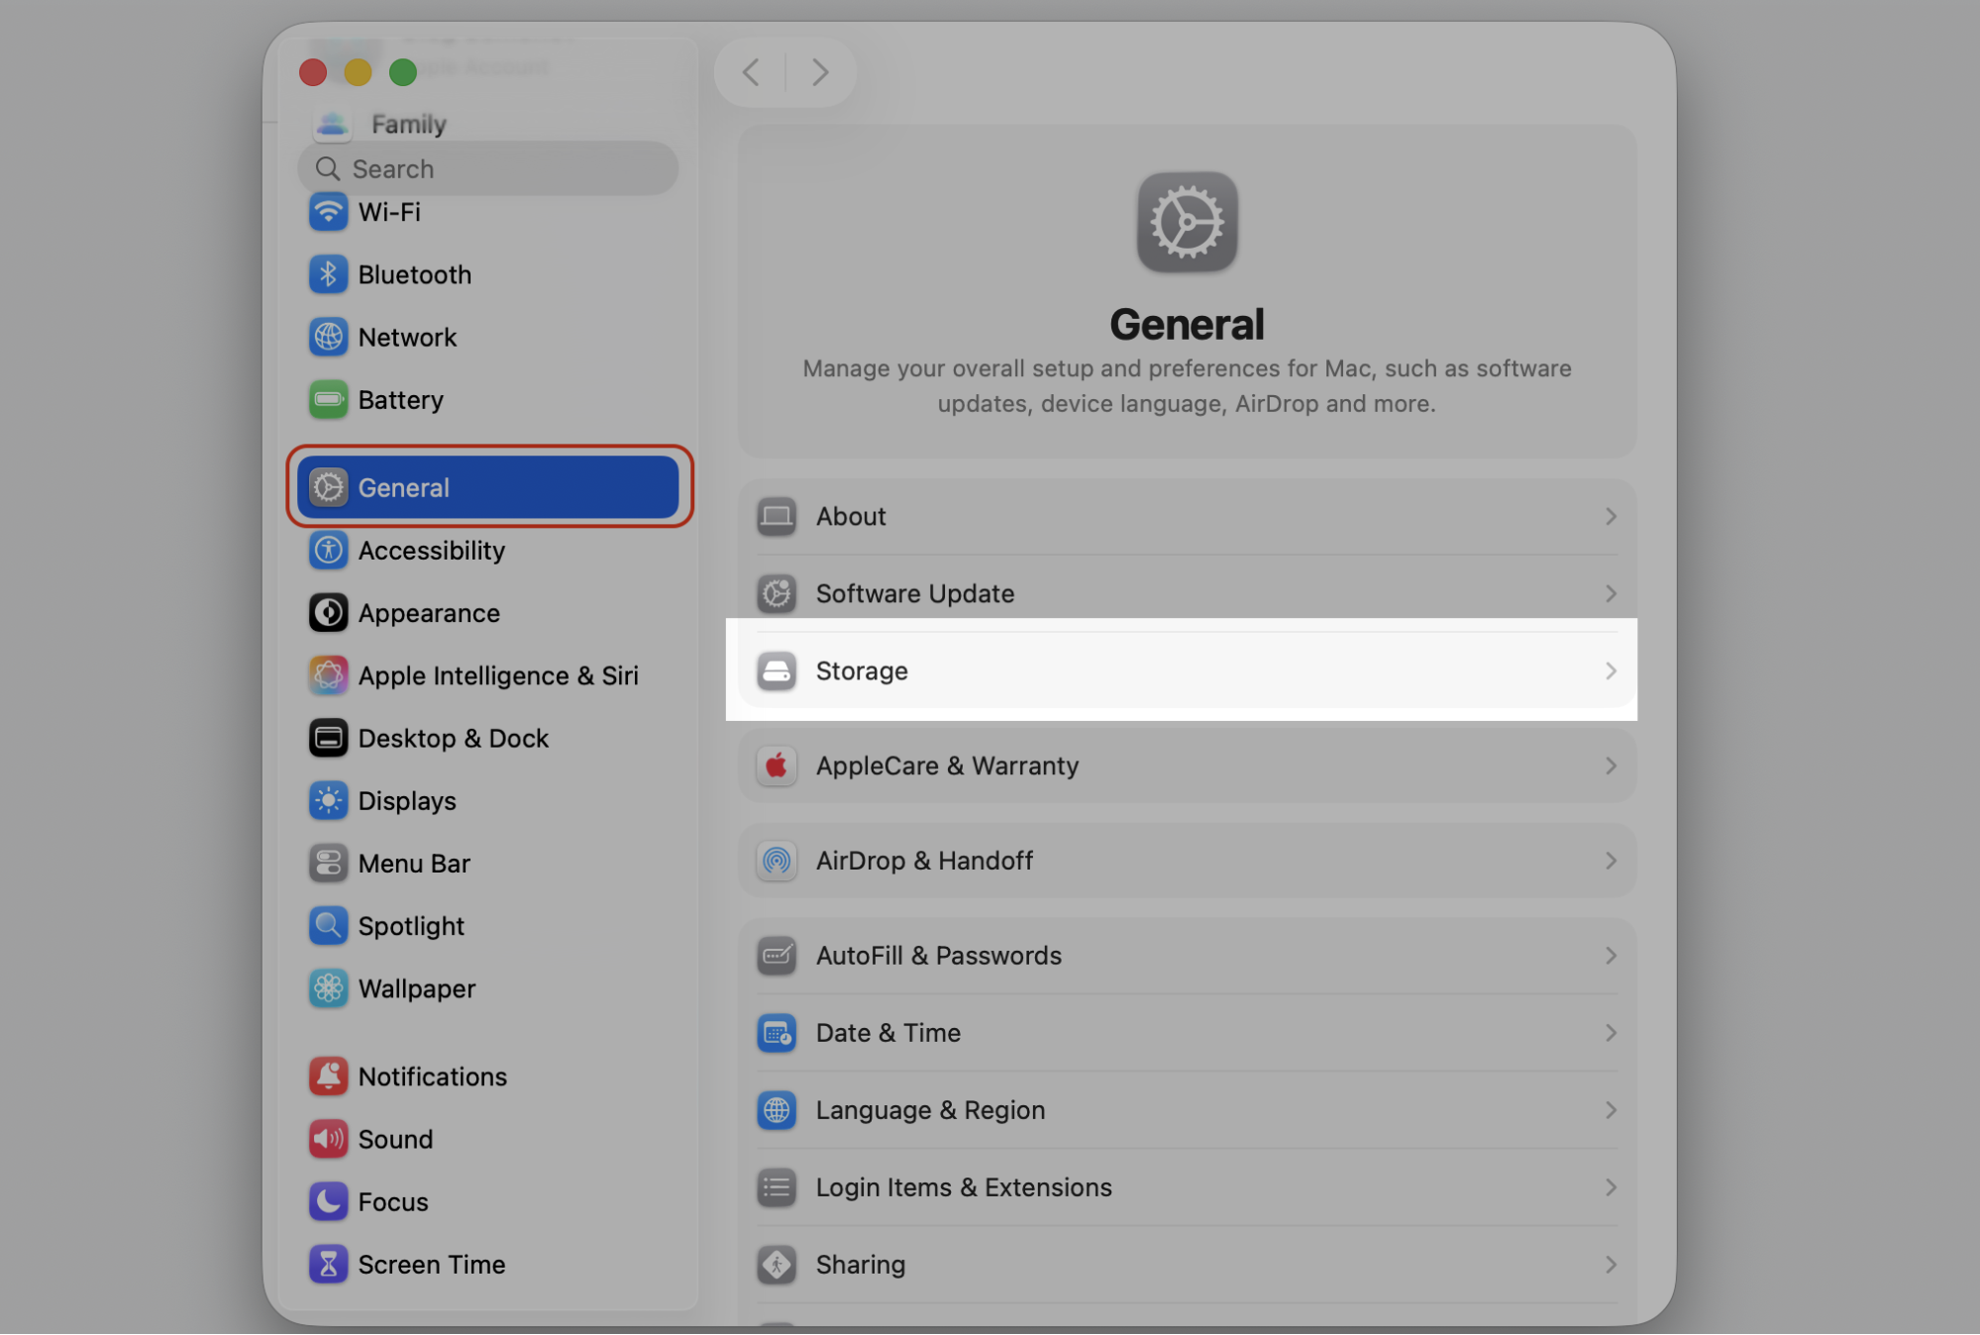
Task: Select the General gear icon in sidebar
Action: 328,487
